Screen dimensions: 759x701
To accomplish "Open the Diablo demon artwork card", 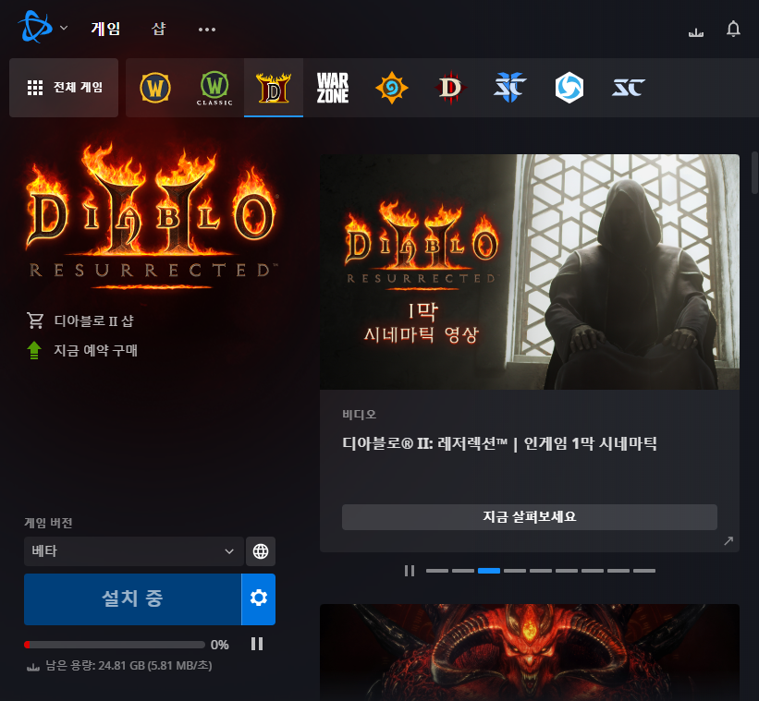I will pyautogui.click(x=530, y=652).
